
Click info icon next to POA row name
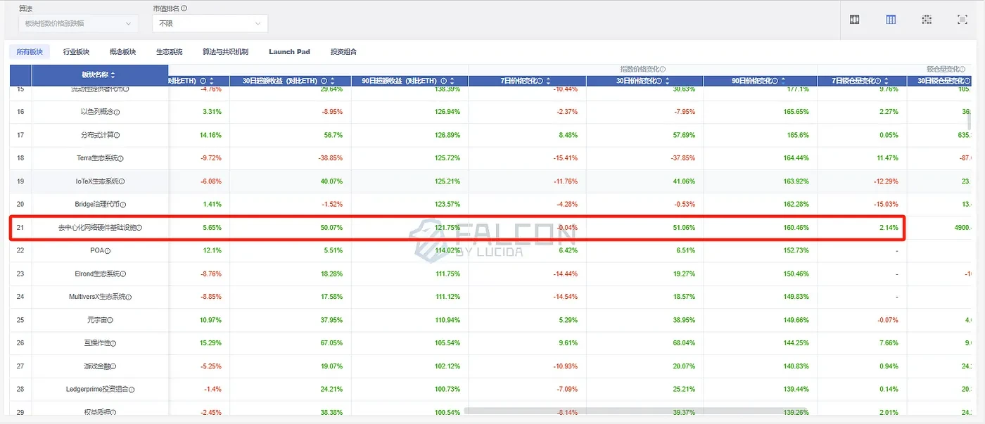108,251
